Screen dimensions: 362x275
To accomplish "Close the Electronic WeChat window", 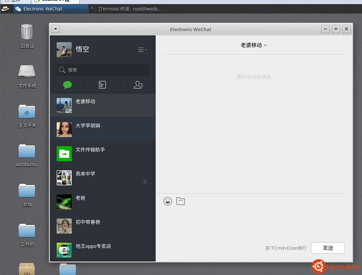I will pos(346,29).
